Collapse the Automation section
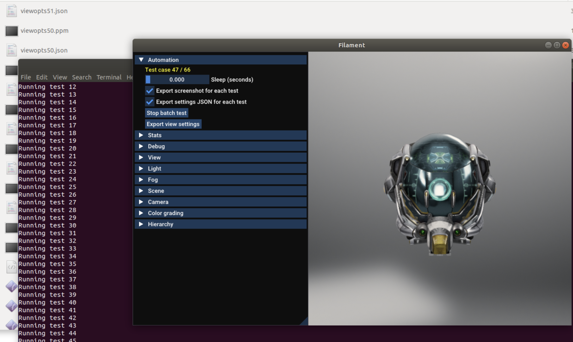 point(221,60)
